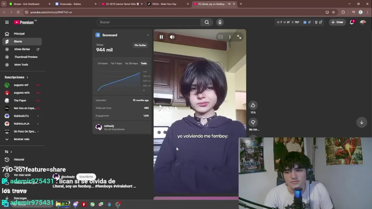Viewport: 372px width, 209px height.
Task: Open the YouTube hamburger guide menu
Action: click(x=7, y=22)
